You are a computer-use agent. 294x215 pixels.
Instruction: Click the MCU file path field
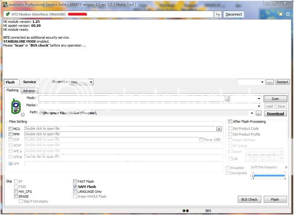(x=120, y=129)
